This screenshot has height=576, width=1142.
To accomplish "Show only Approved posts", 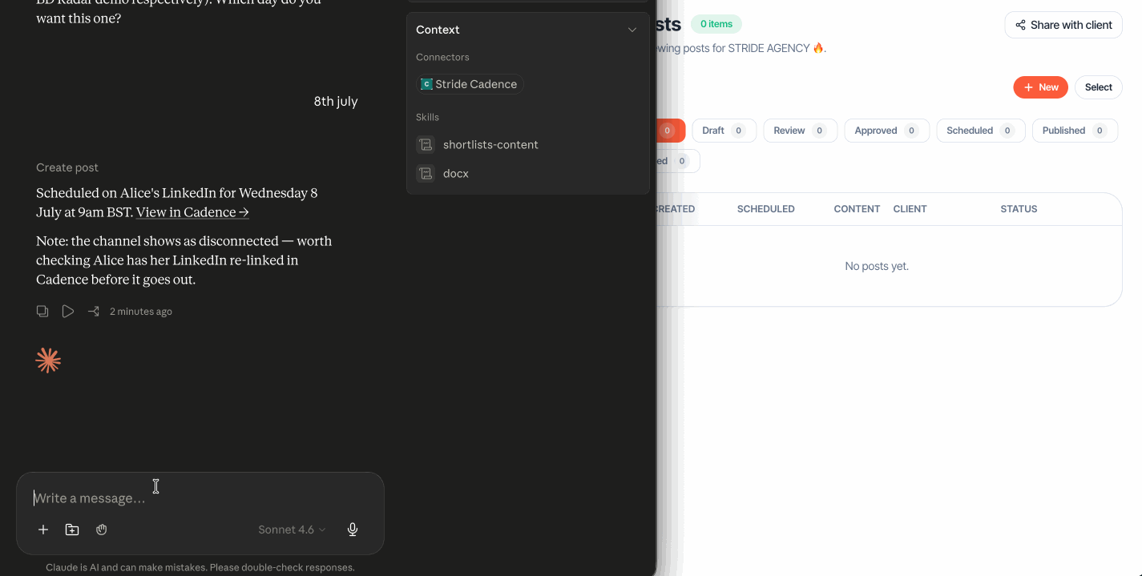I will tap(886, 131).
